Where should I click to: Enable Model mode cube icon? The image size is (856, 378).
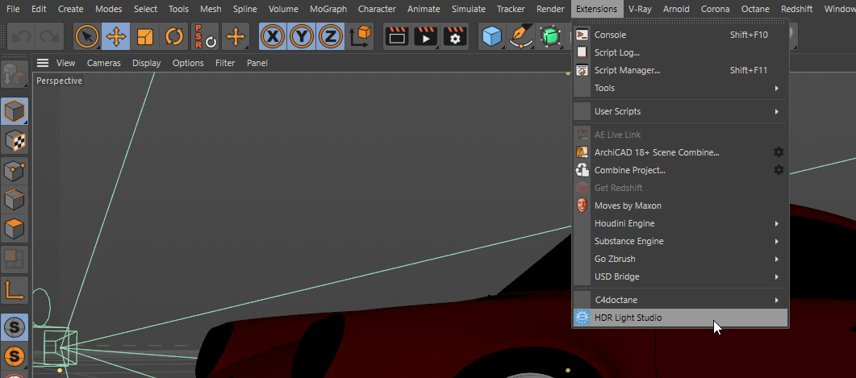tap(15, 111)
